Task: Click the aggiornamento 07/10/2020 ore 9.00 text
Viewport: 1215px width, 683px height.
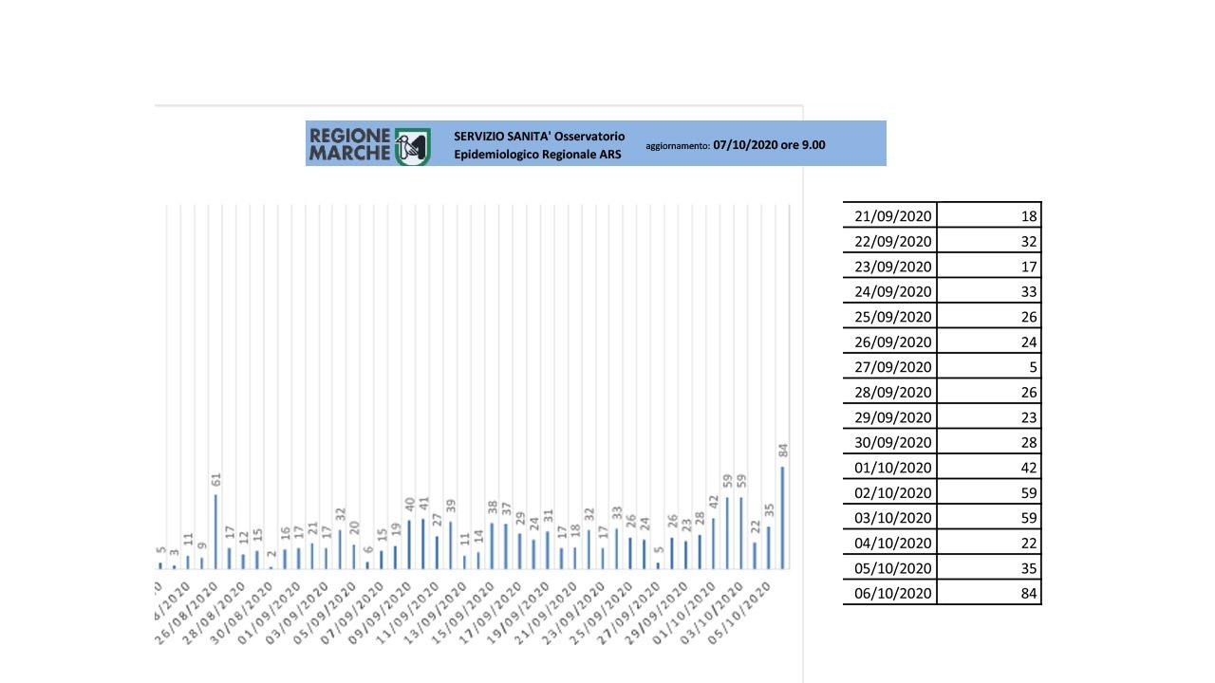Action: [x=736, y=145]
